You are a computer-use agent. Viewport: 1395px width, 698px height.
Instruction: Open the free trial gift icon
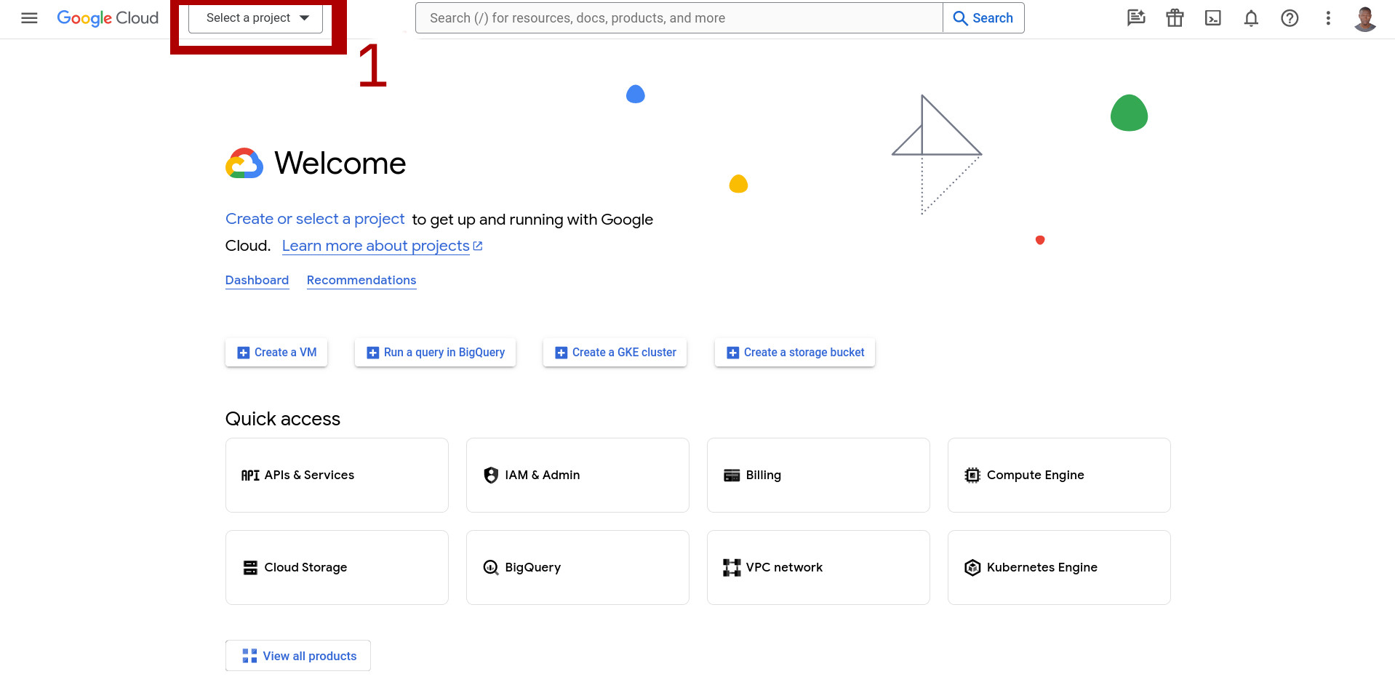(1175, 18)
